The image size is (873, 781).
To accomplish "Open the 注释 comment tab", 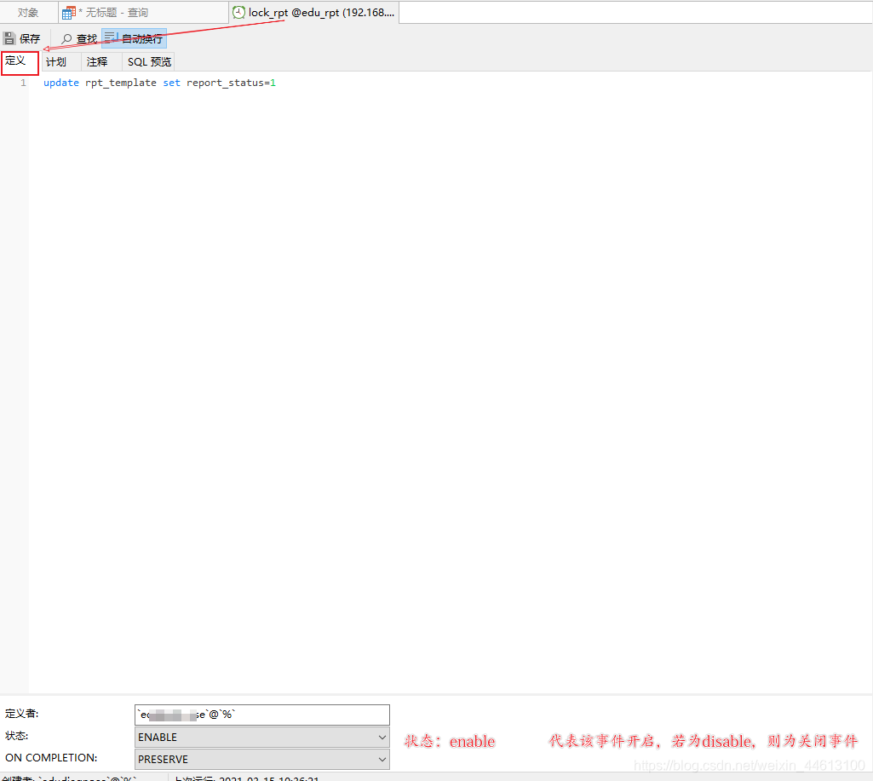I will [101, 62].
